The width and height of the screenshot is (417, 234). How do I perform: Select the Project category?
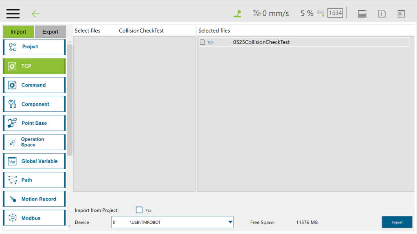click(34, 47)
